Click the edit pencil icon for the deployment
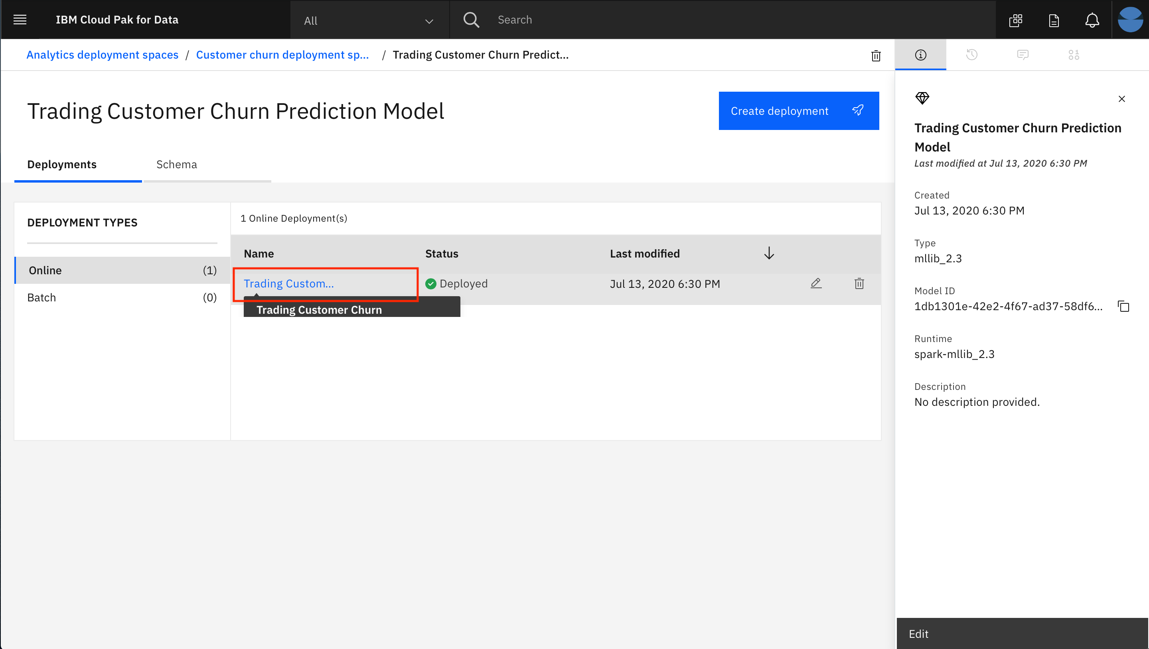1149x649 pixels. (x=816, y=283)
